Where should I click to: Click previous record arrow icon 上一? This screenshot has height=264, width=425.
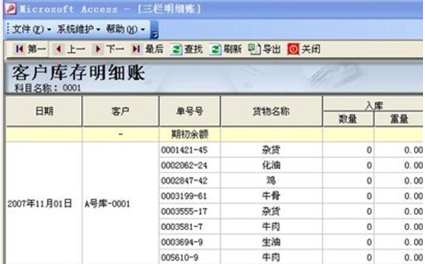(59, 49)
